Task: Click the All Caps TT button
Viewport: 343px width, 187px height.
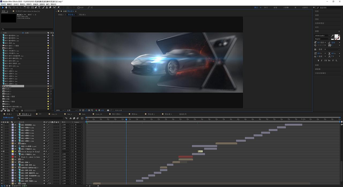Action: [326, 61]
